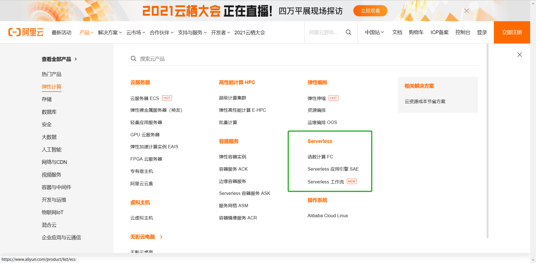
Task: Open 超级计算集群 product
Action: tap(232, 98)
